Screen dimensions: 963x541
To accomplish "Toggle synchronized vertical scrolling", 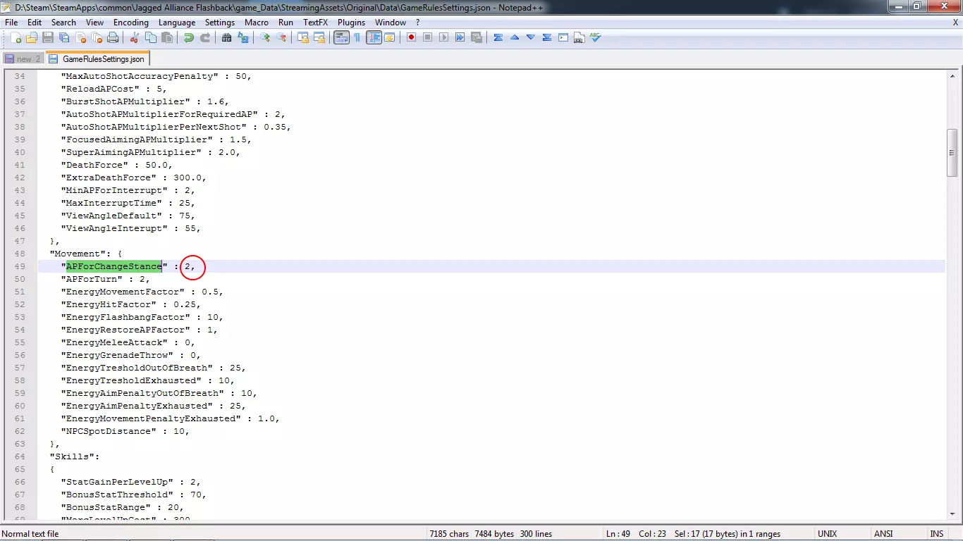I will [303, 37].
